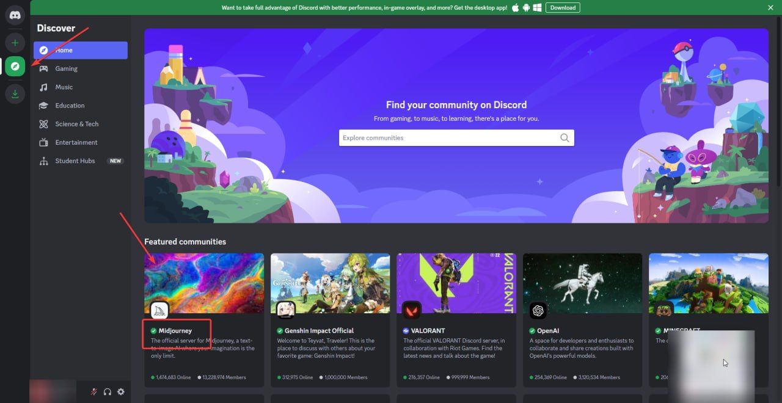The image size is (782, 403).
Task: Click VALORANT's 276,357 Online count
Action: (x=422, y=377)
